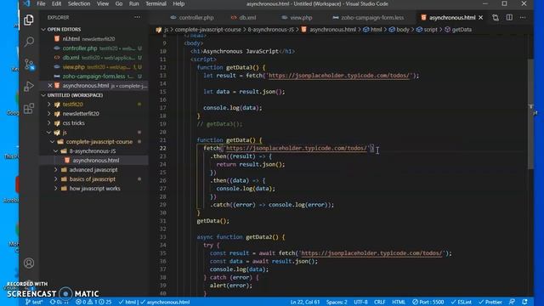544x306 pixels.
Task: Collapse the js folder
Action: (65, 133)
